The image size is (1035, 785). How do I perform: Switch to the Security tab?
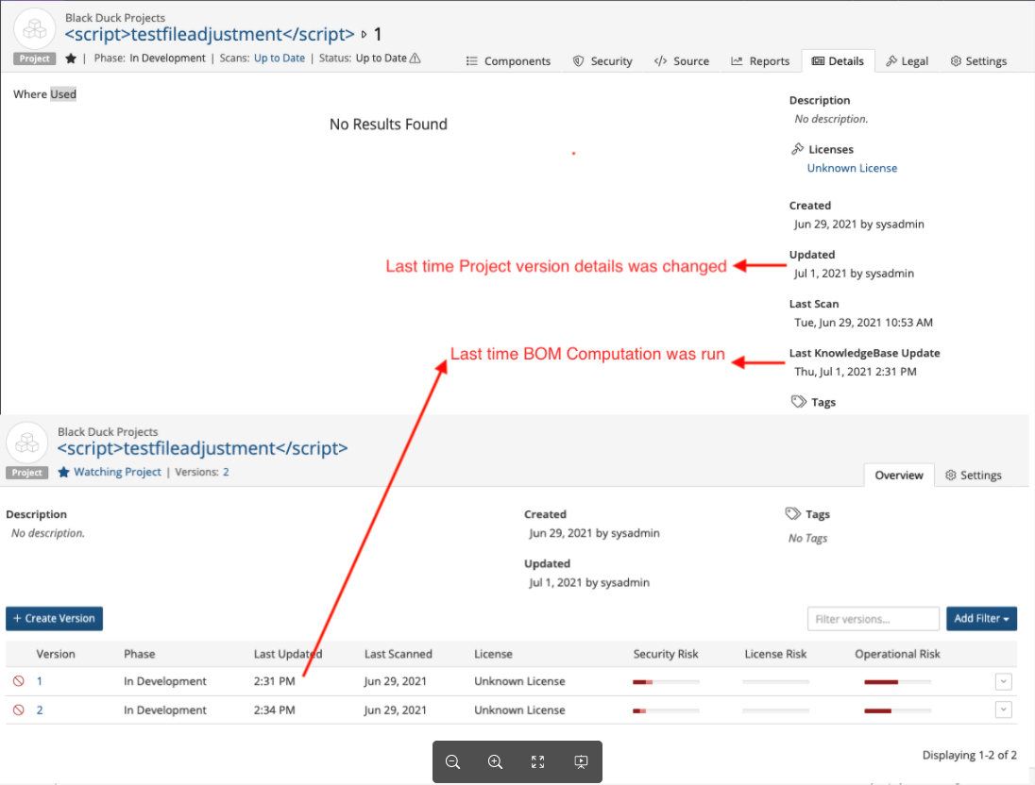point(602,61)
